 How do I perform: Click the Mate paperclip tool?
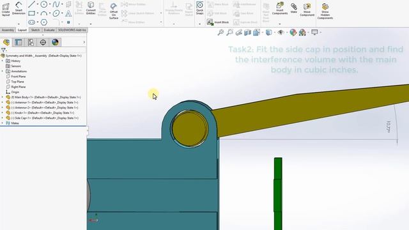point(294,8)
